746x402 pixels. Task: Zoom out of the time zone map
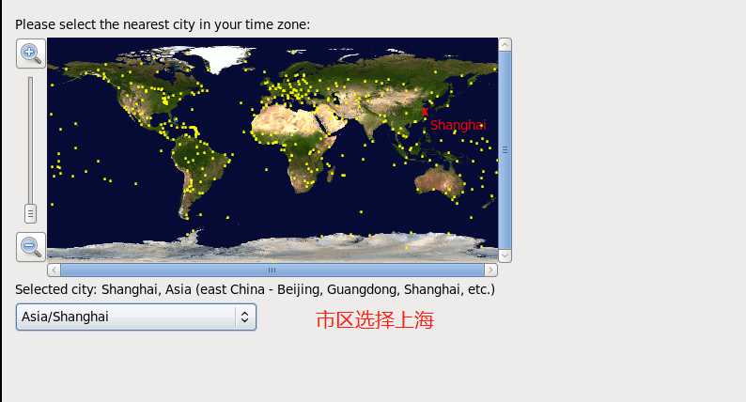31,247
